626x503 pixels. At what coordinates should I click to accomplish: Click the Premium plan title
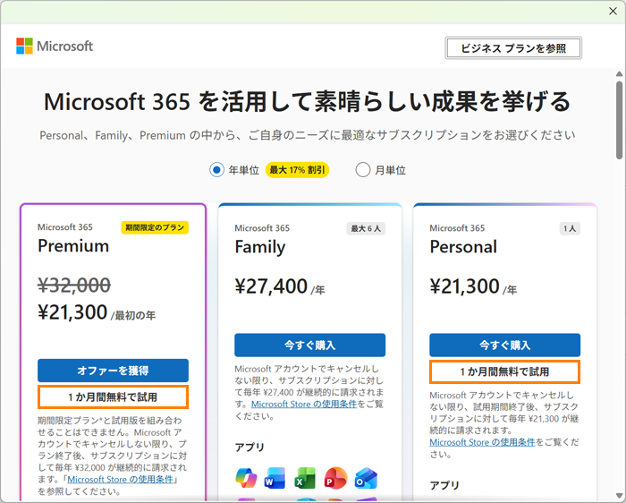73,246
